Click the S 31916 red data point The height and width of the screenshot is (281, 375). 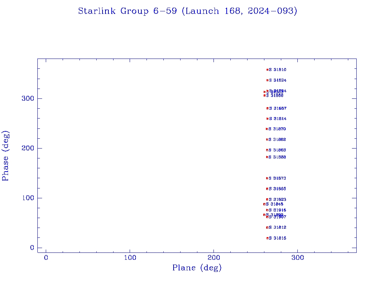[267, 210]
